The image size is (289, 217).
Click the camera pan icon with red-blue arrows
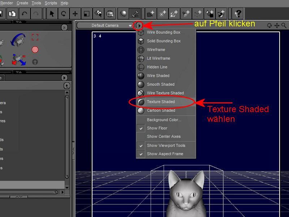[19, 60]
